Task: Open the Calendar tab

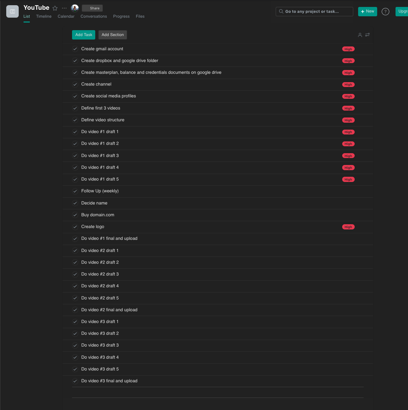Action: click(66, 16)
